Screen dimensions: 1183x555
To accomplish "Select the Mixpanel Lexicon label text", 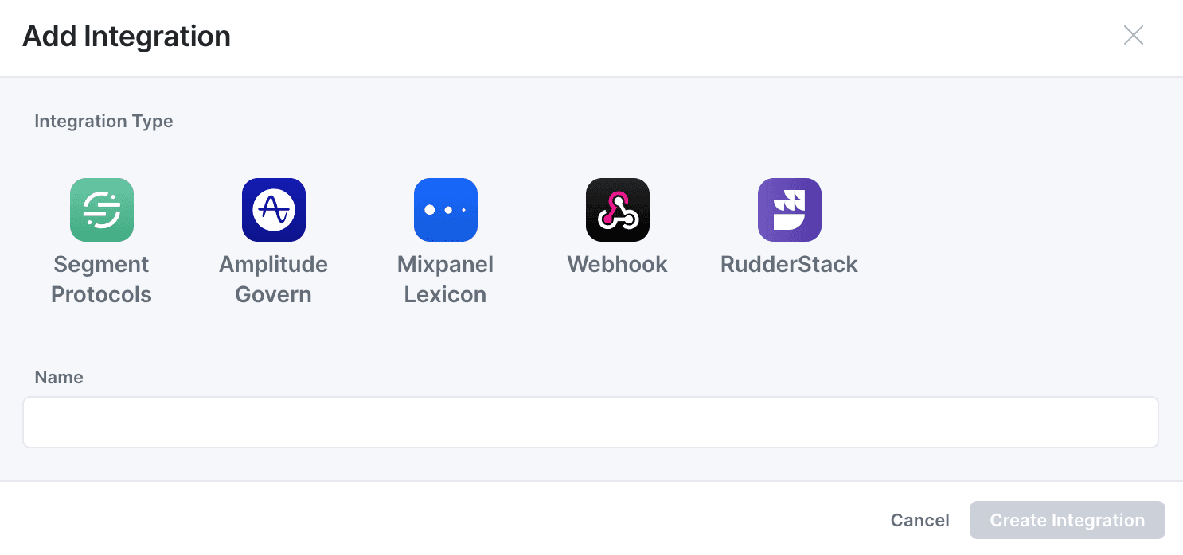I will pos(446,279).
